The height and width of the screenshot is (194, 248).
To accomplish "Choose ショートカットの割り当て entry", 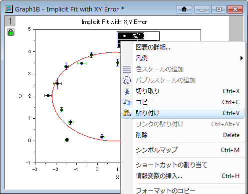I will (184, 165).
